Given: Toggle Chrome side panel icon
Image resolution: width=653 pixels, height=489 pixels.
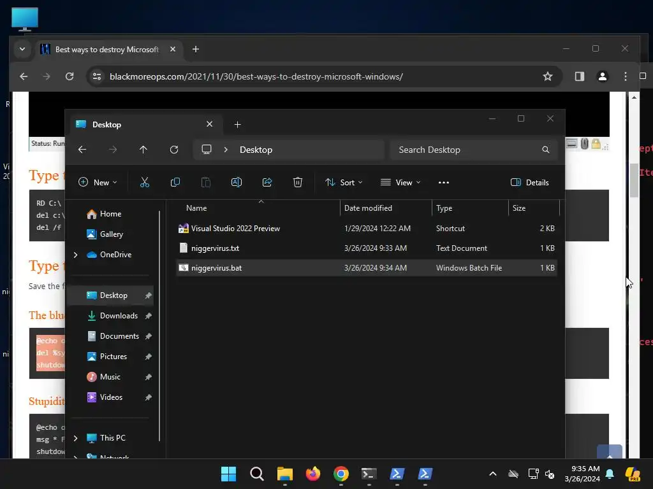Looking at the screenshot, I should pos(579,76).
